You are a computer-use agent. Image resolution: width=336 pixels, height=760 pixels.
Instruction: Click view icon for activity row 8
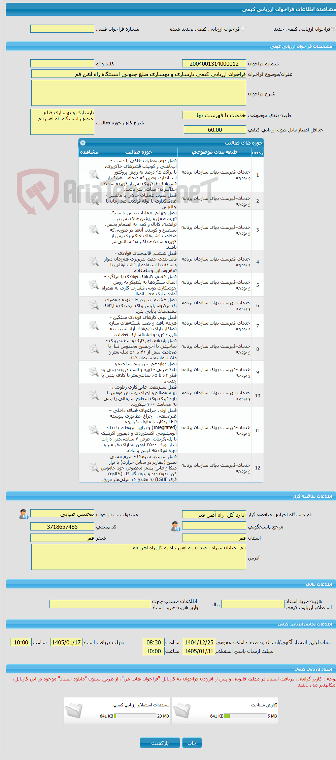tap(94, 349)
